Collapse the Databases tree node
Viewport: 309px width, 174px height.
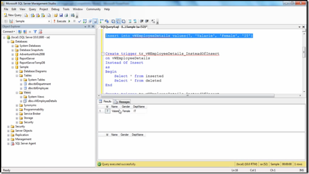pos(8,42)
